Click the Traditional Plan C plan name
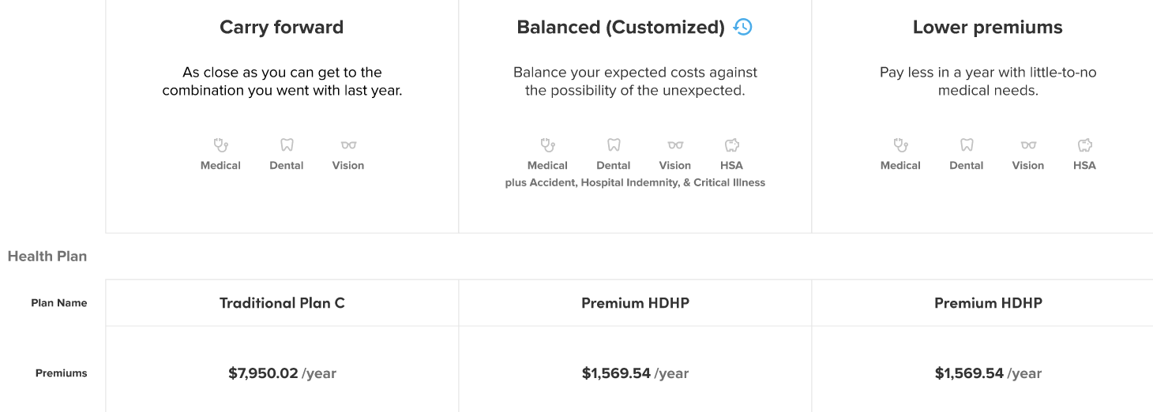The image size is (1153, 412). pyautogui.click(x=282, y=303)
